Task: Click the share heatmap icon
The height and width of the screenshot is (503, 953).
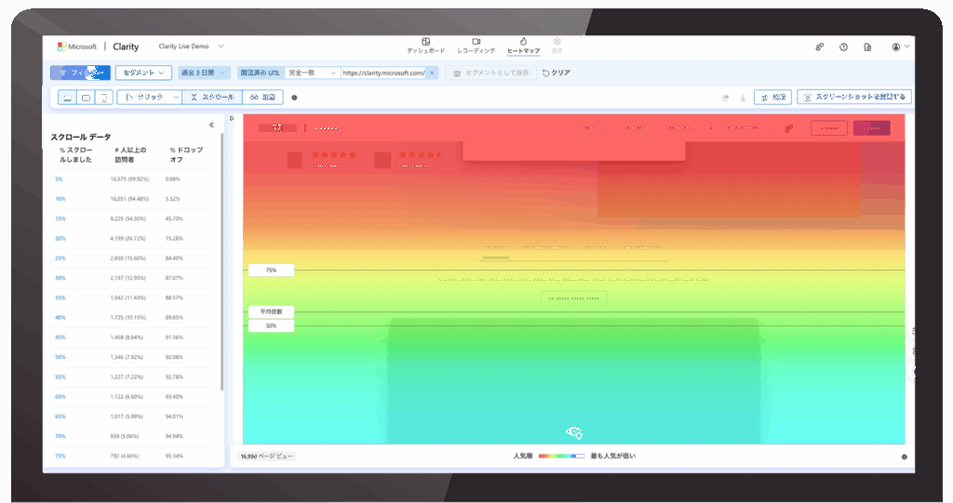Action: [x=725, y=98]
